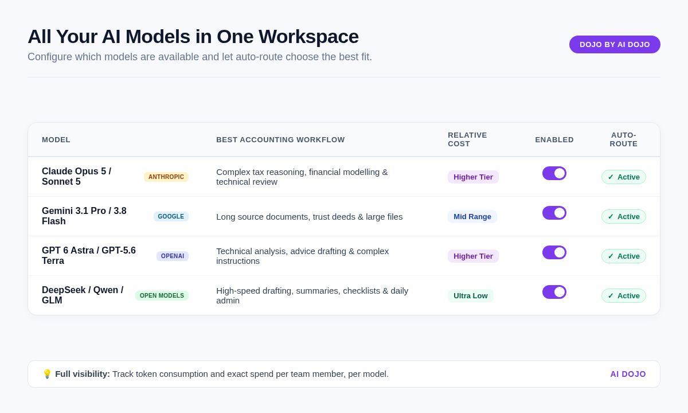Select the DeepSeek / Qwen / GLM model name

coord(84,295)
